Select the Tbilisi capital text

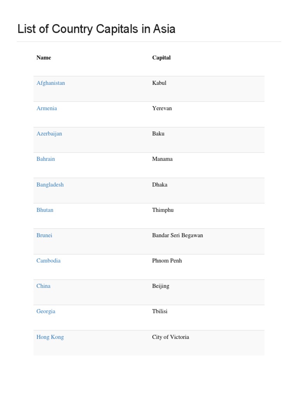159,311
